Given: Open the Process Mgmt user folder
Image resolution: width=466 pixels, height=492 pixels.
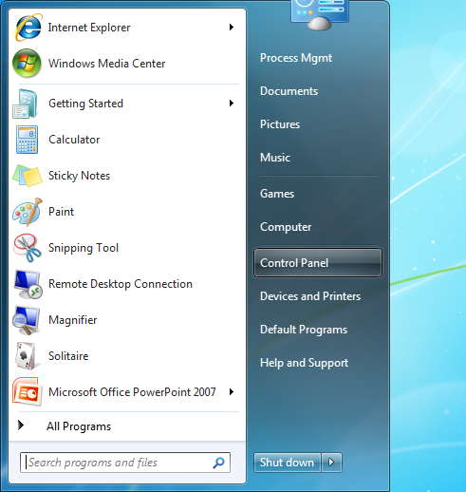Looking at the screenshot, I should coord(296,58).
